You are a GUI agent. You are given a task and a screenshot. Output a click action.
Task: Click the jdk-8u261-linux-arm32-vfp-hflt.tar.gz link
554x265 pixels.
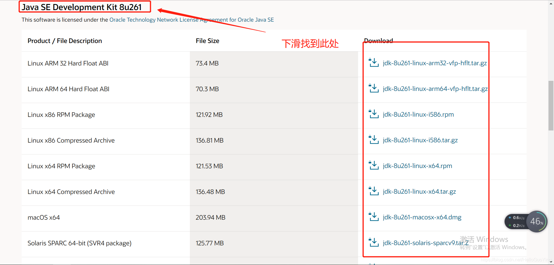435,63
